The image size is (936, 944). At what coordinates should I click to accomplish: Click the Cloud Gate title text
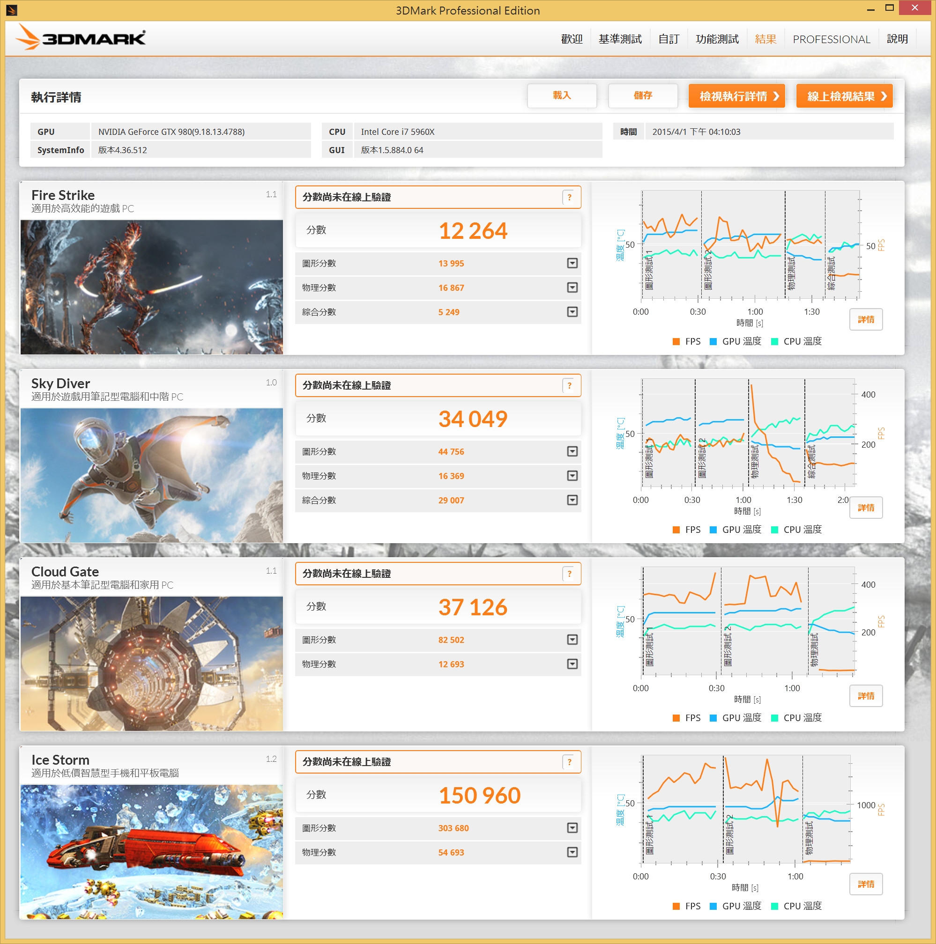pyautogui.click(x=65, y=572)
